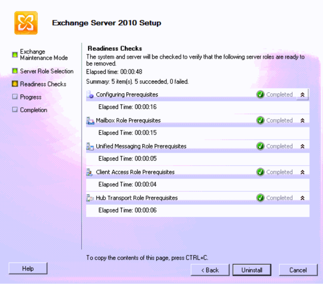Go back with the Back button
This screenshot has width=323, height=284.
point(210,270)
